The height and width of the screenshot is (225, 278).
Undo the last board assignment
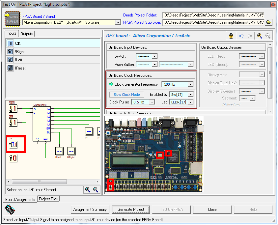click(x=241, y=36)
